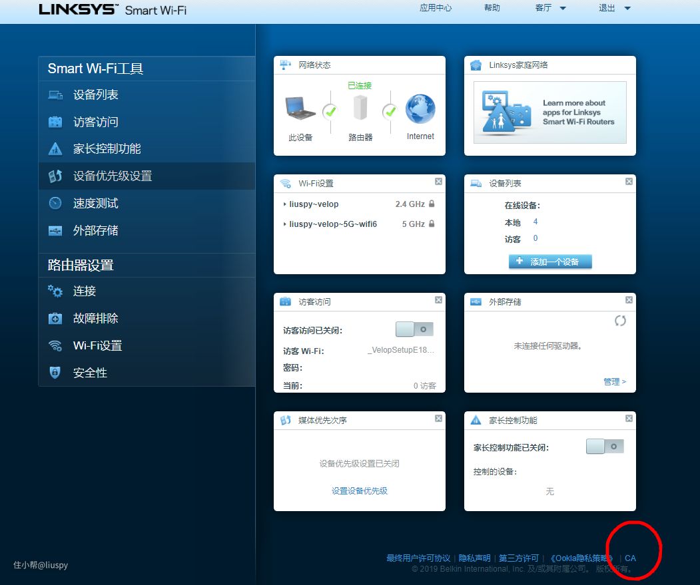
Task: Click the 安全性 shield icon
Action: pyautogui.click(x=55, y=373)
